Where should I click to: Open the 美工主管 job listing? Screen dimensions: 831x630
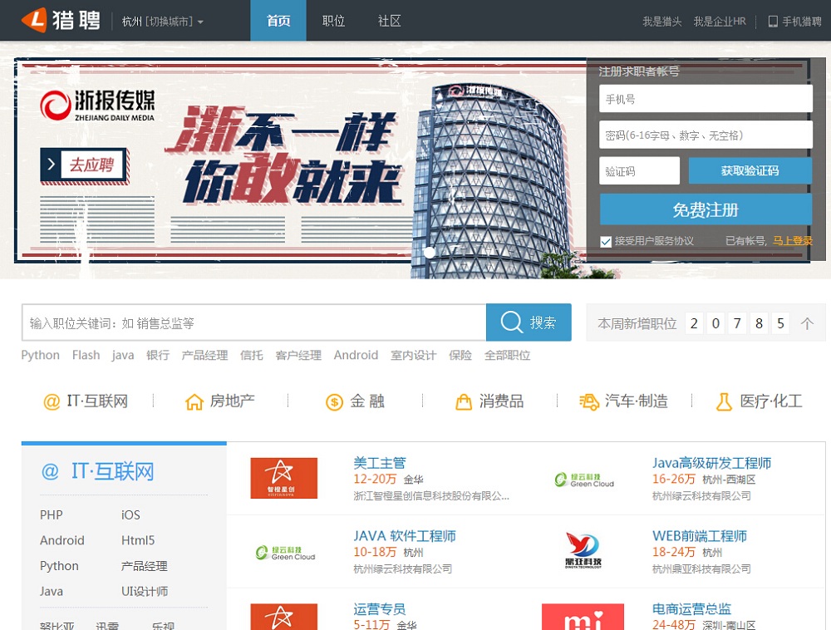pos(380,463)
